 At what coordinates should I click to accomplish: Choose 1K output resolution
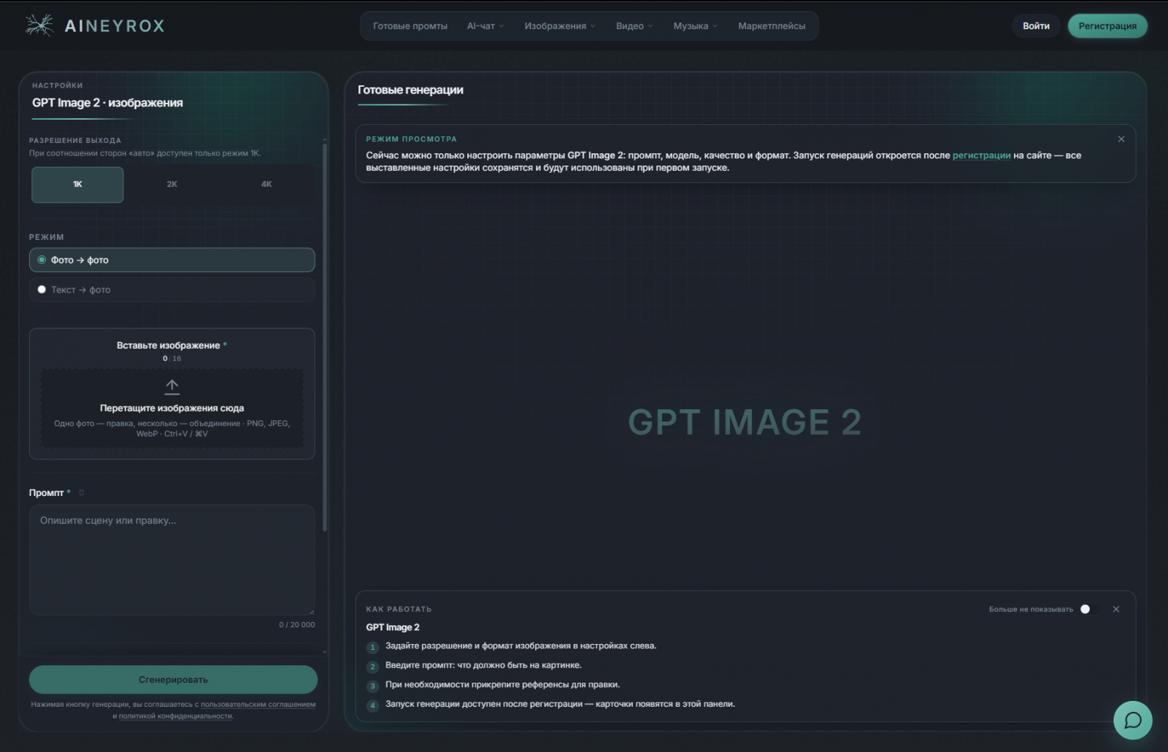(77, 185)
